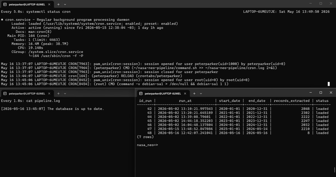Click the 'Every 1.0s: cat pipeline.log' header

click(31, 101)
